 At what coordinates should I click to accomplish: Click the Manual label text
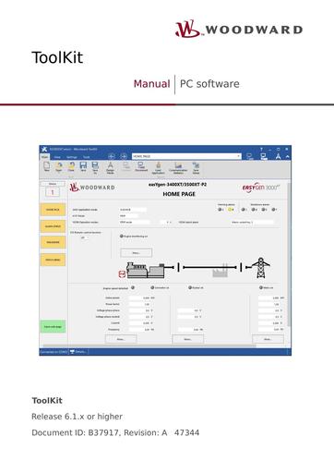pos(151,84)
